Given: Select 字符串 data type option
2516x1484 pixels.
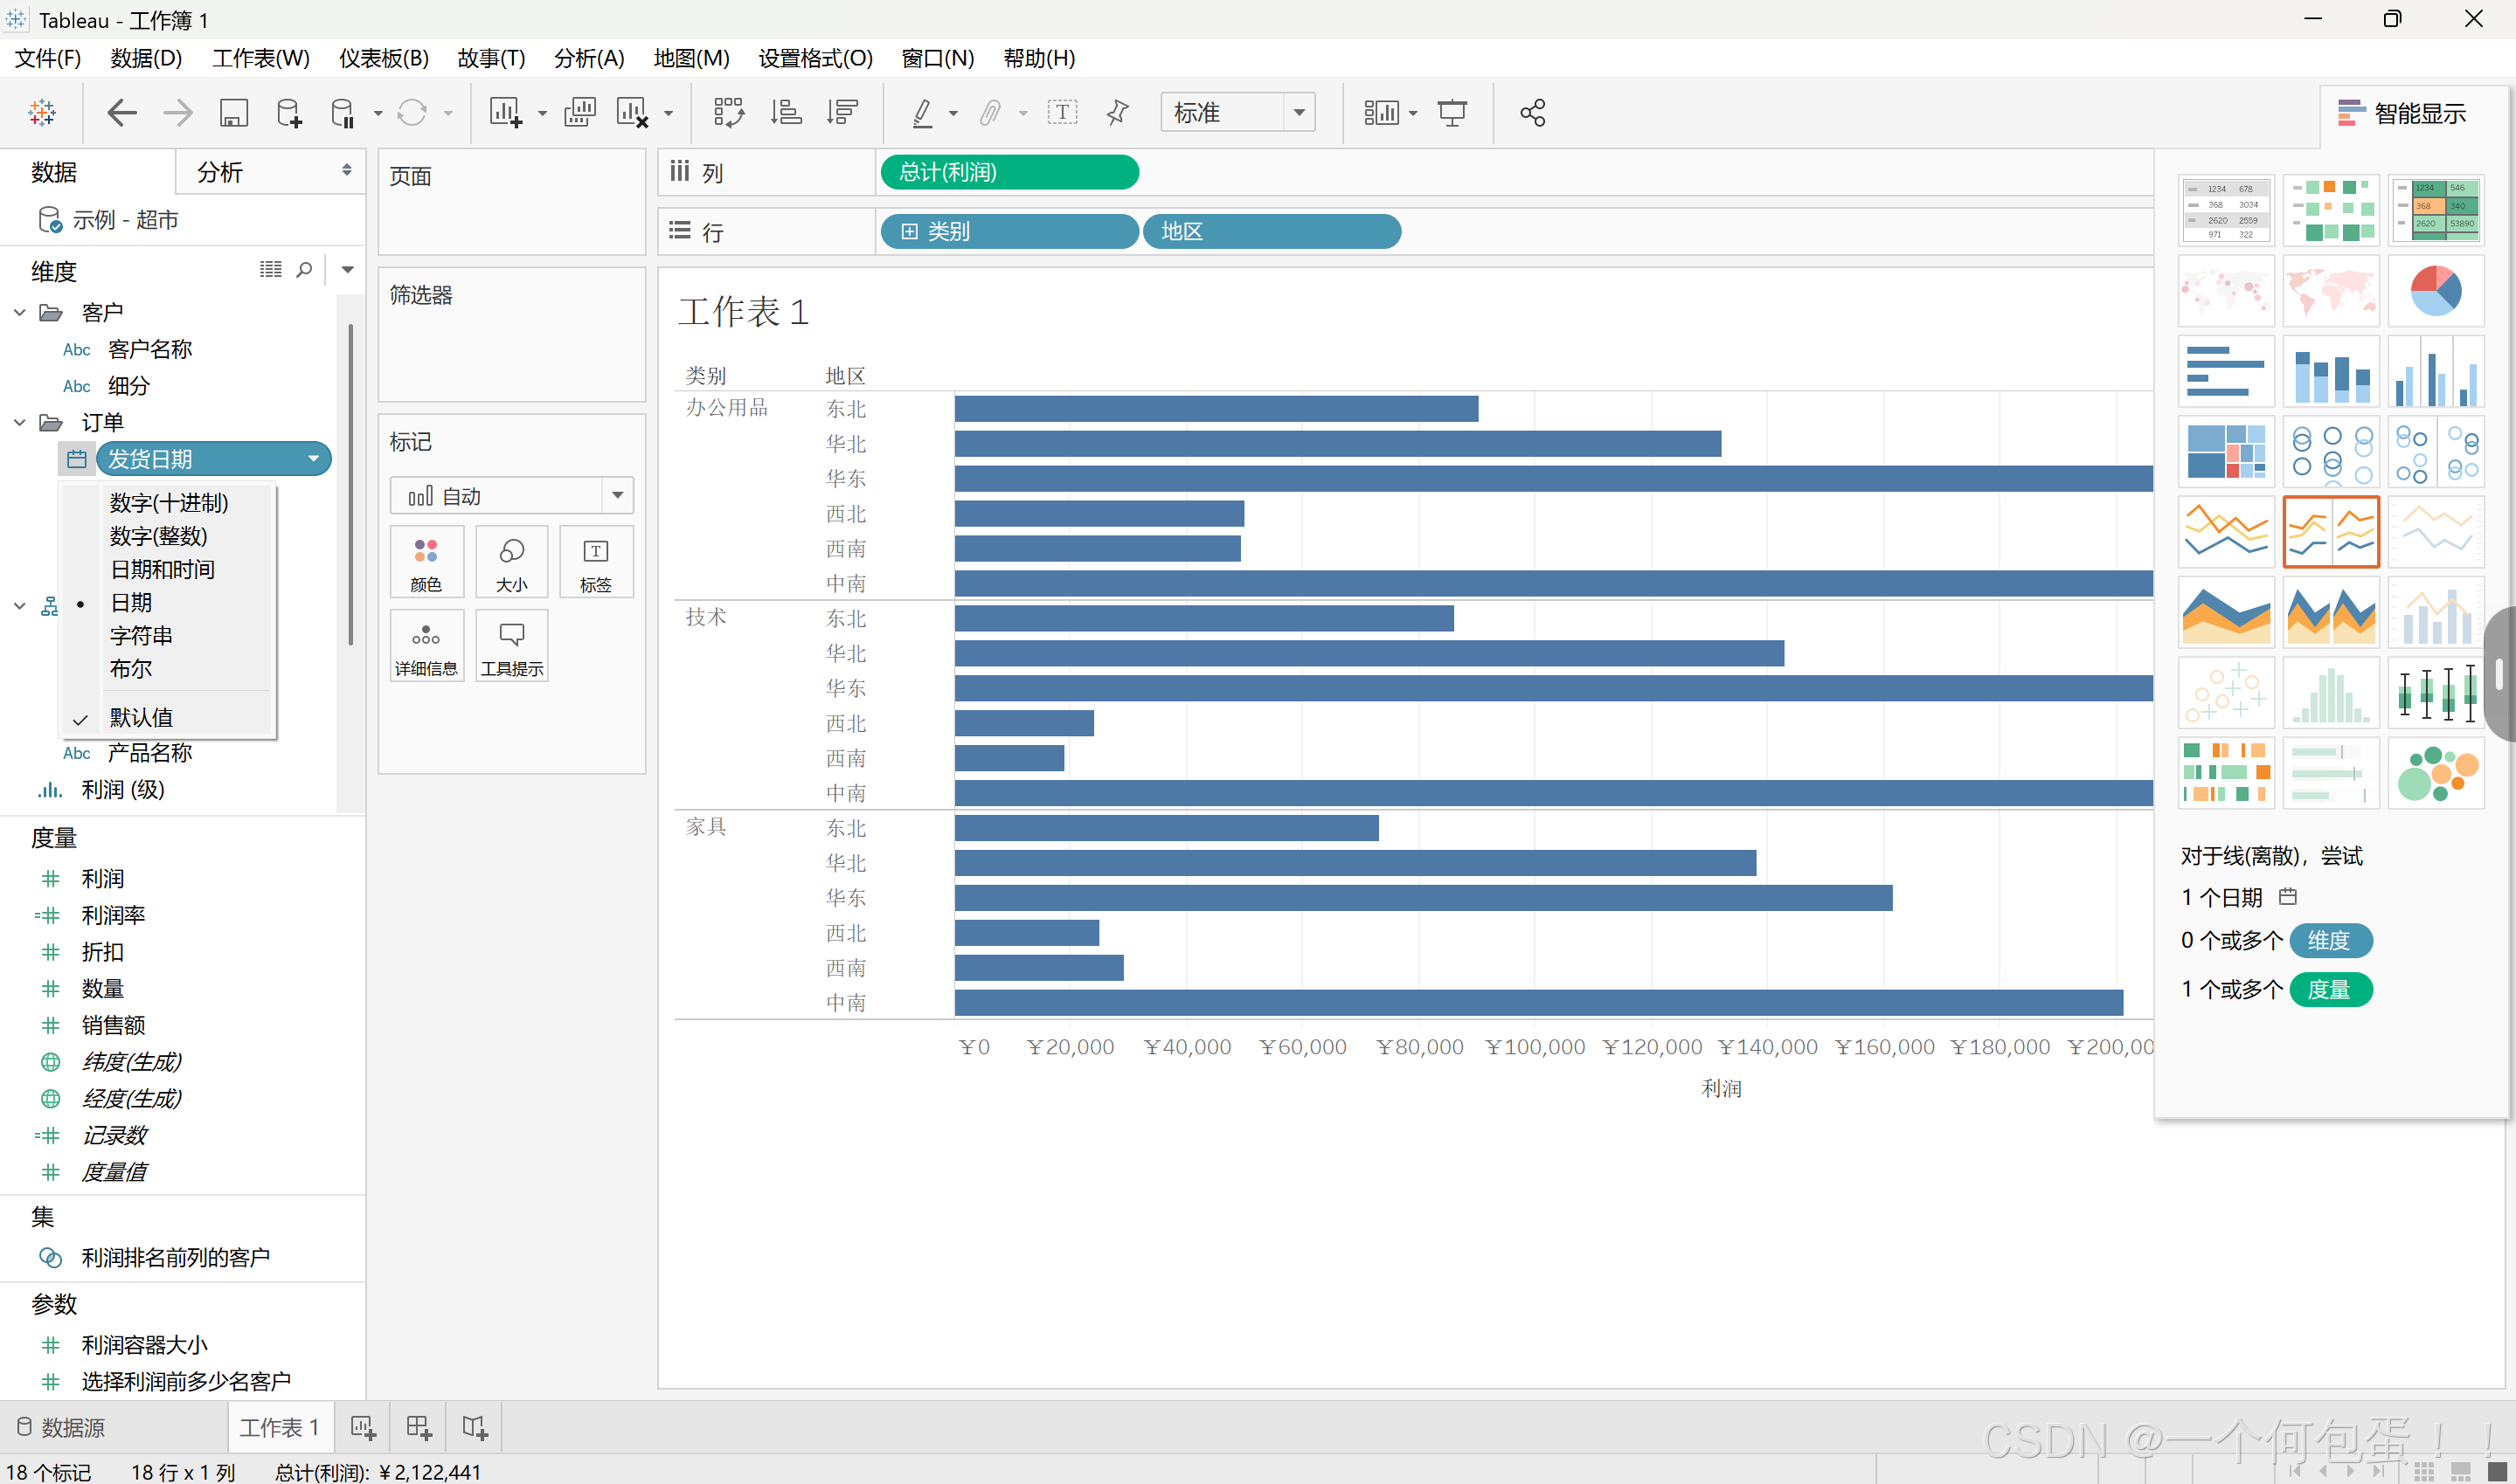Looking at the screenshot, I should 141,635.
